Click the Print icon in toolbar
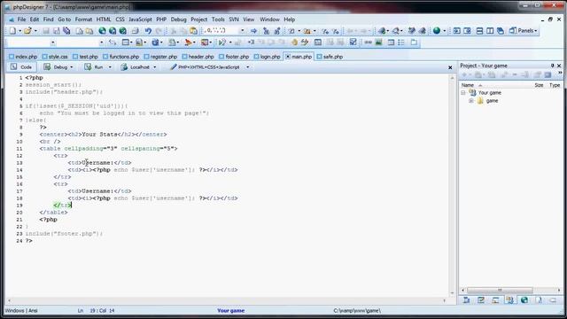The height and width of the screenshot is (319, 567). click(x=135, y=31)
